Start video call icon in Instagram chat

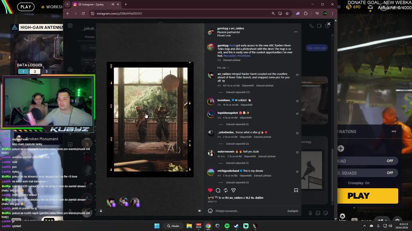point(319,26)
